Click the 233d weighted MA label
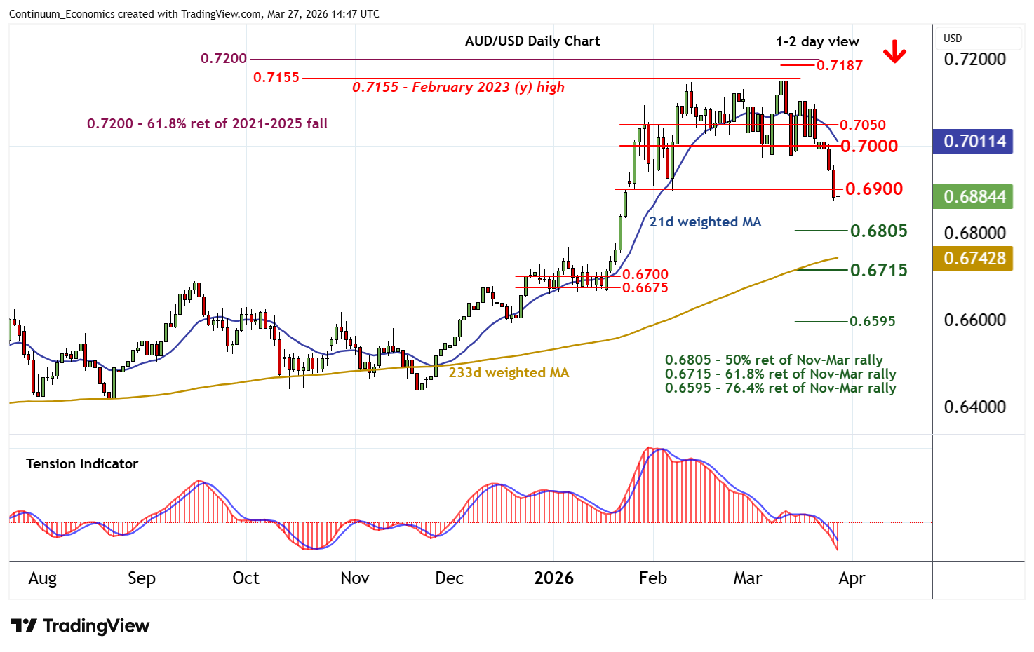The width and height of the screenshot is (1034, 652). click(508, 372)
